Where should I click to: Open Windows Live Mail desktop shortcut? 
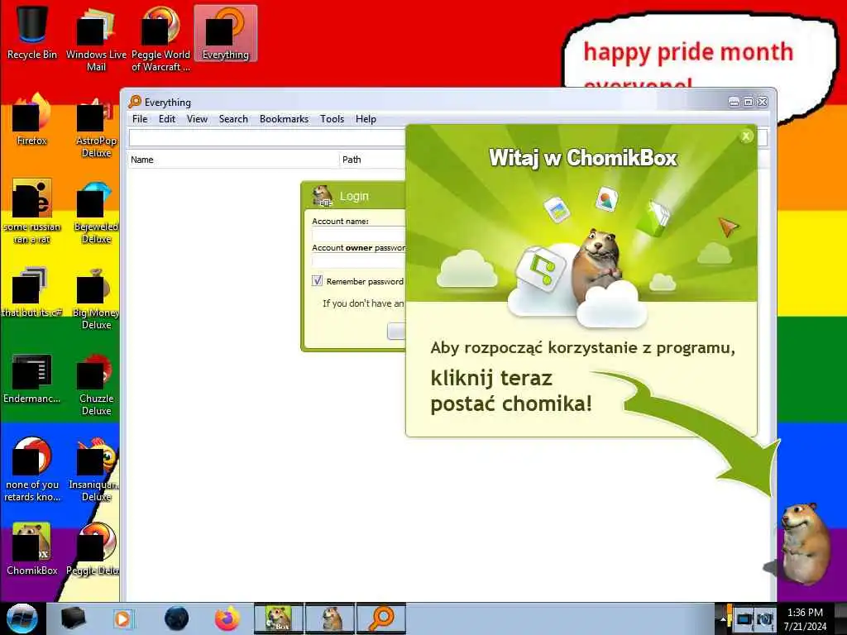point(96,39)
